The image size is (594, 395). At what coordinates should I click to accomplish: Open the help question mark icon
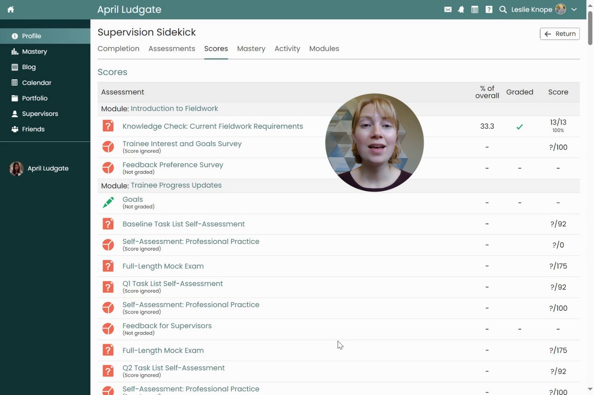[489, 9]
